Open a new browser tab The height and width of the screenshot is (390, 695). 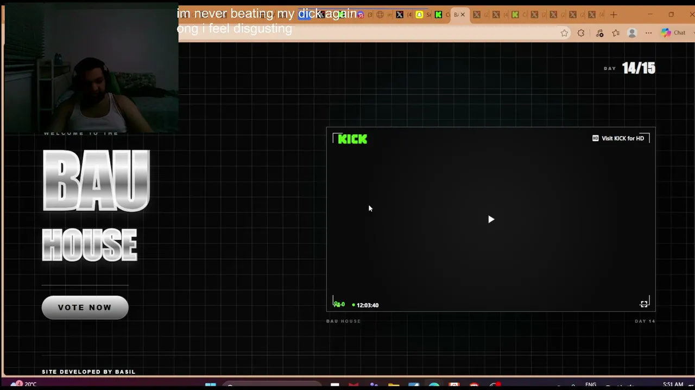(x=614, y=15)
